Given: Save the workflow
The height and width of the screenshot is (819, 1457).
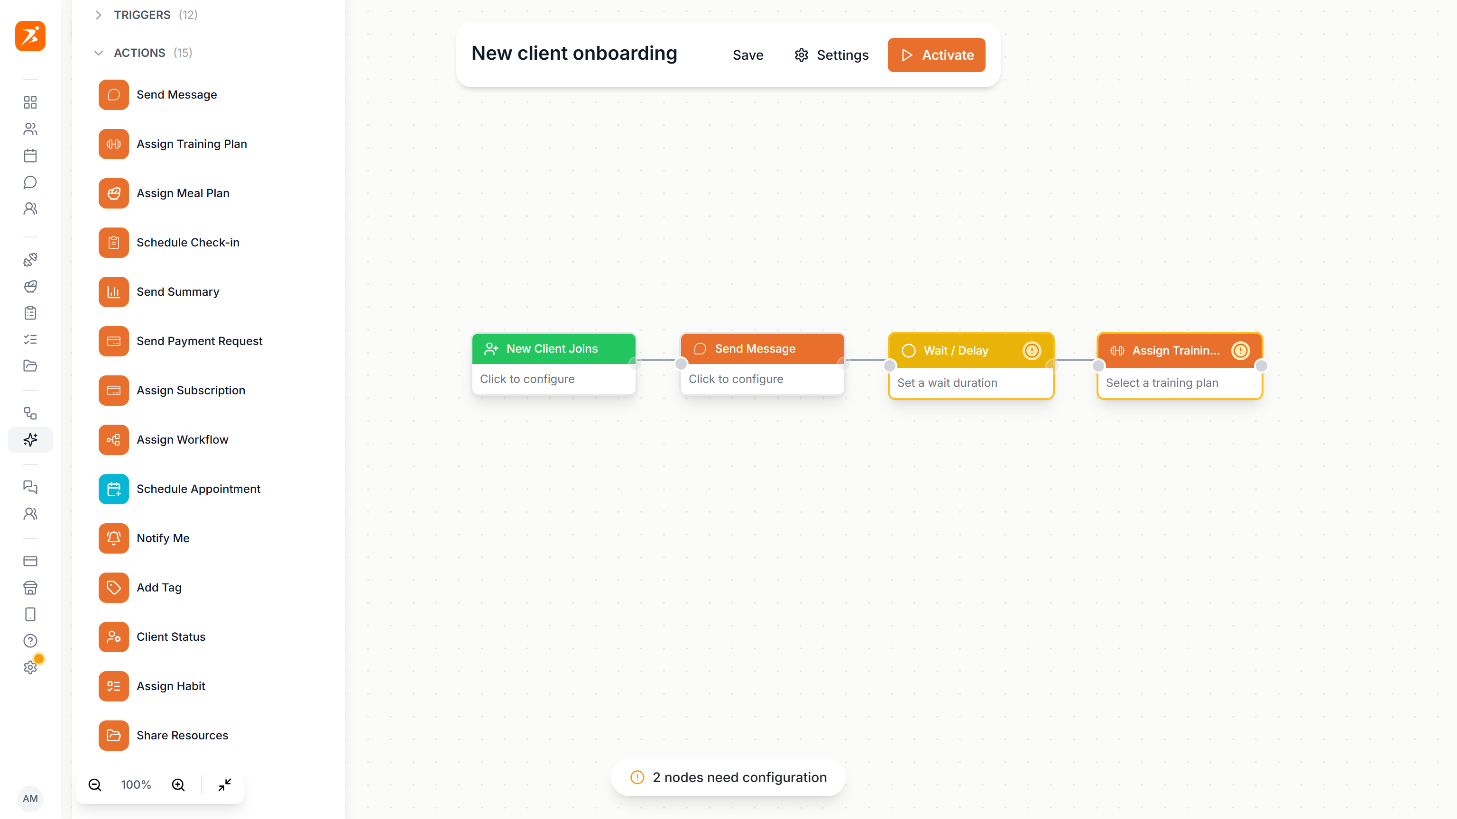Looking at the screenshot, I should 748,55.
